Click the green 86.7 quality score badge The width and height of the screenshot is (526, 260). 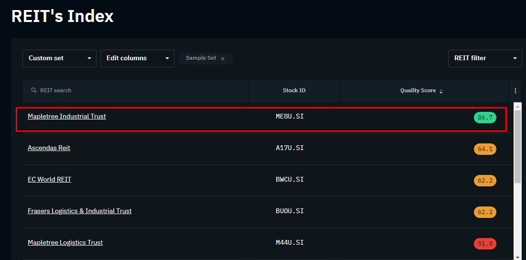coord(485,118)
